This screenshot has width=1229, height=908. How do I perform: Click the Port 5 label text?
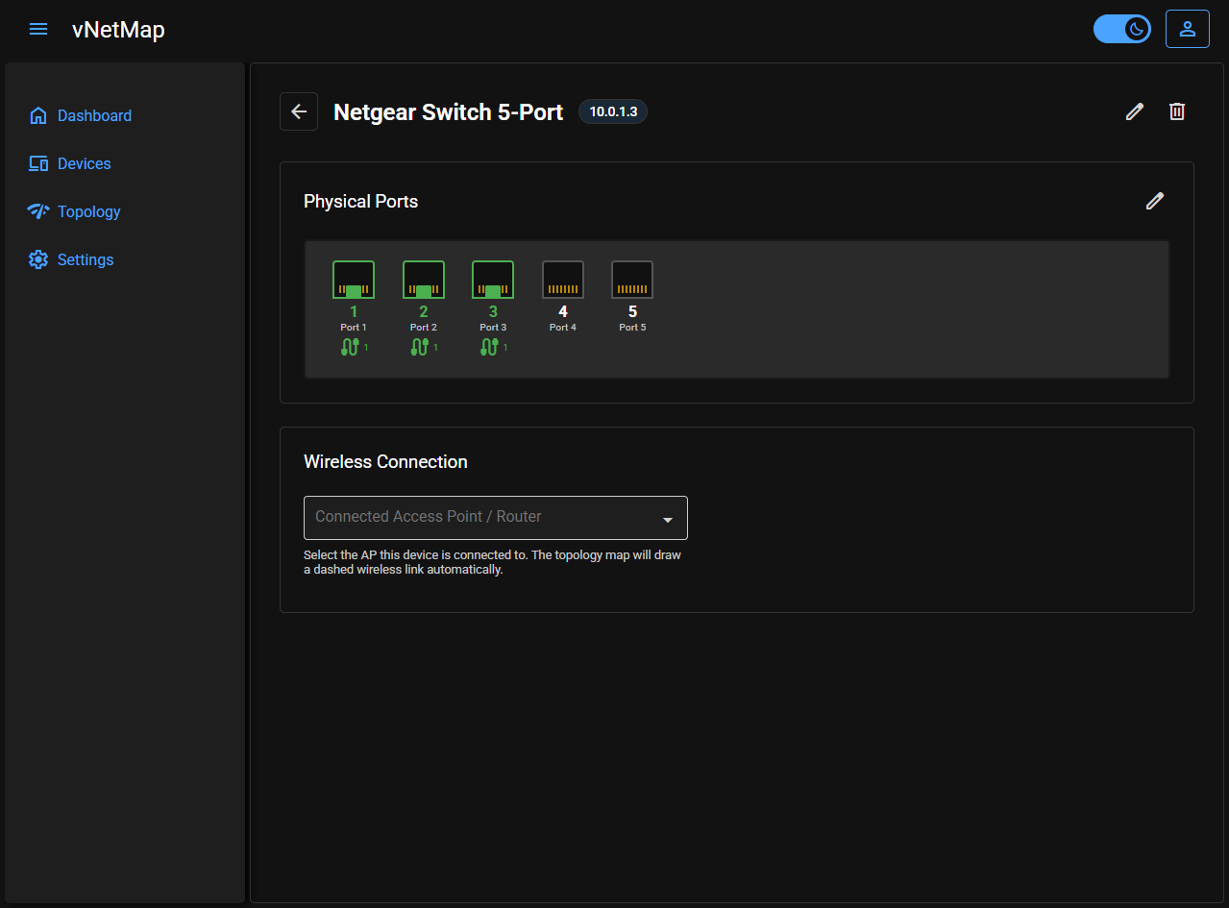[x=632, y=328]
